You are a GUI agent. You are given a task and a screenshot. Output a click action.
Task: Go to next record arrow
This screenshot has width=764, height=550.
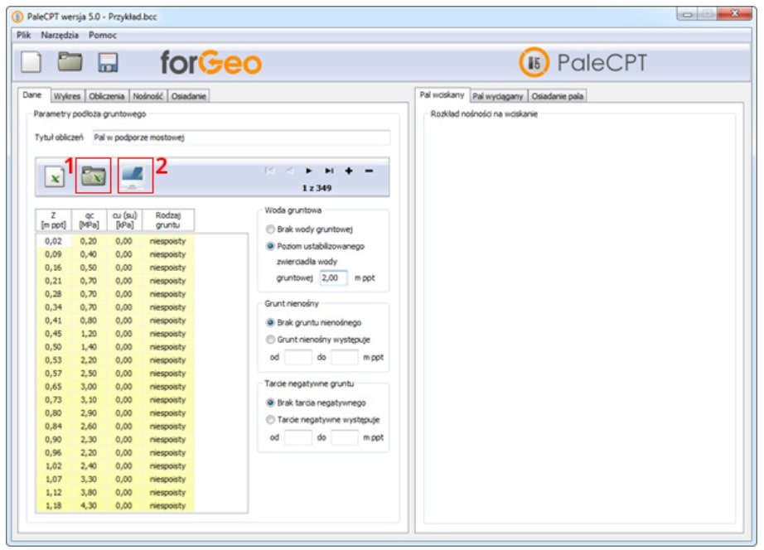tap(308, 171)
